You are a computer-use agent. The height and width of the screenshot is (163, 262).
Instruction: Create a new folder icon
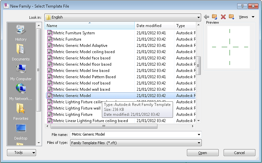[232, 17]
